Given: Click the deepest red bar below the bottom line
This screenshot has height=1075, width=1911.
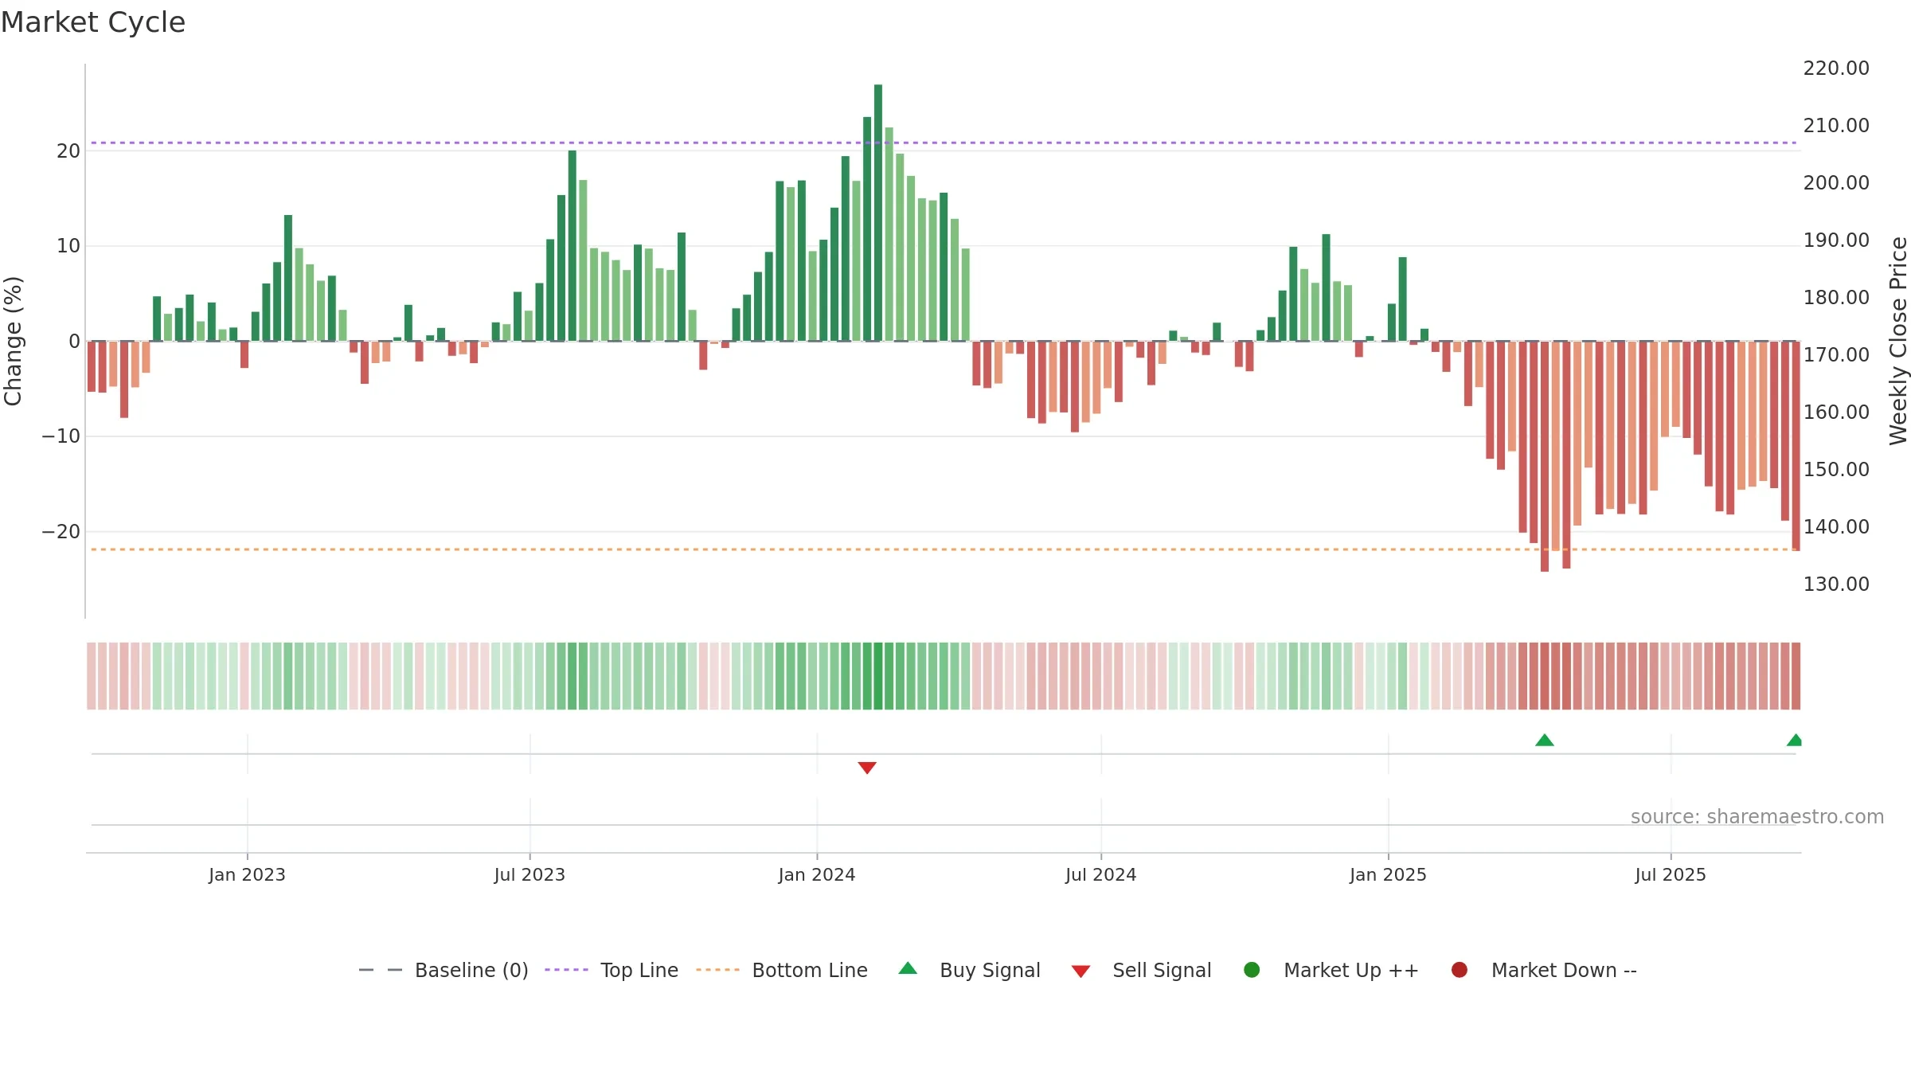Looking at the screenshot, I should [1545, 456].
